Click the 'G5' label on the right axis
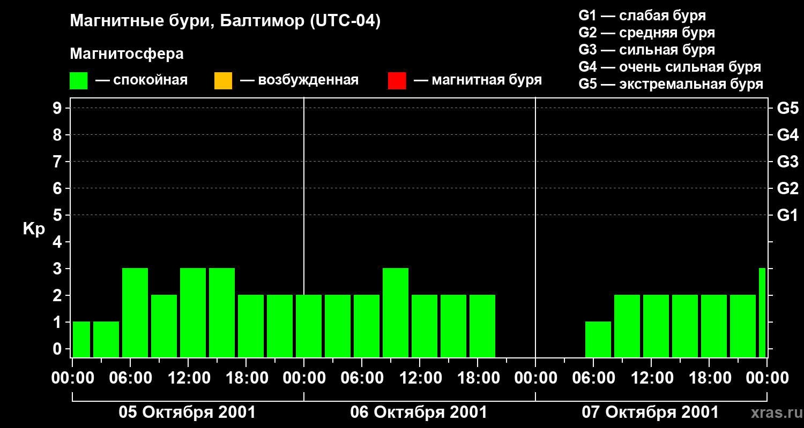804x428 pixels. [x=787, y=108]
